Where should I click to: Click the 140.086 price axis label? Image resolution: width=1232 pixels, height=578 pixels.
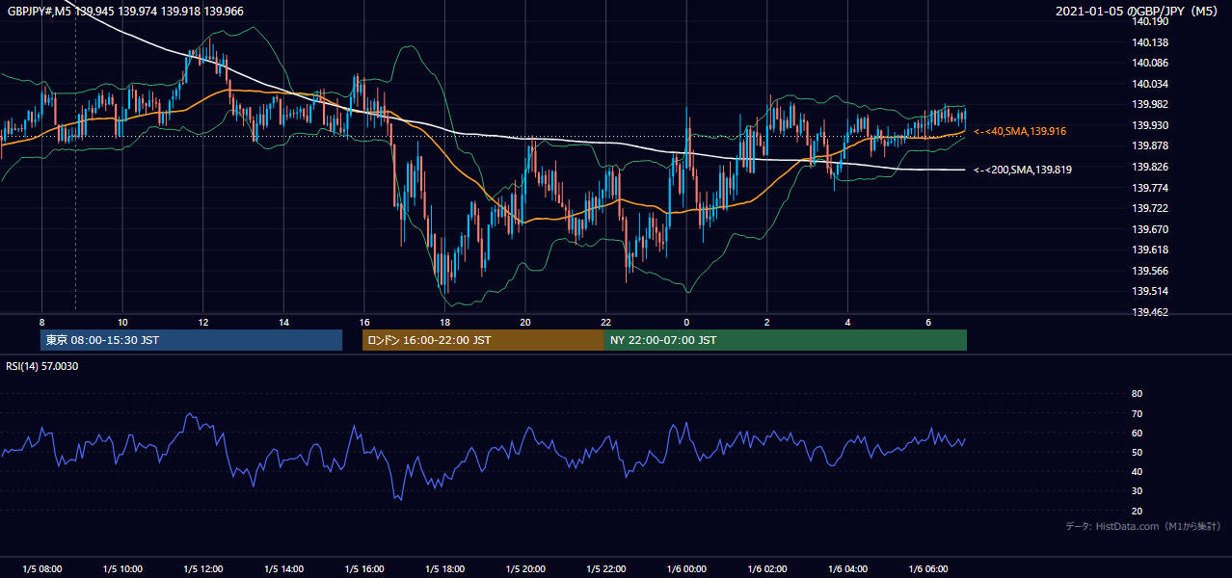coord(1151,64)
